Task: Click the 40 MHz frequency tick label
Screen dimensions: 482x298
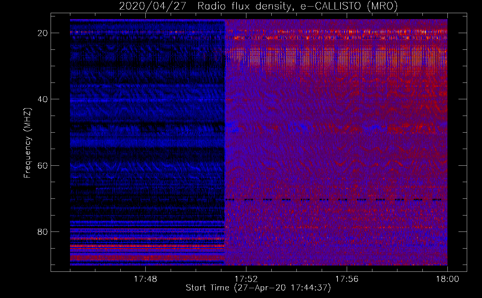Action: 43,99
